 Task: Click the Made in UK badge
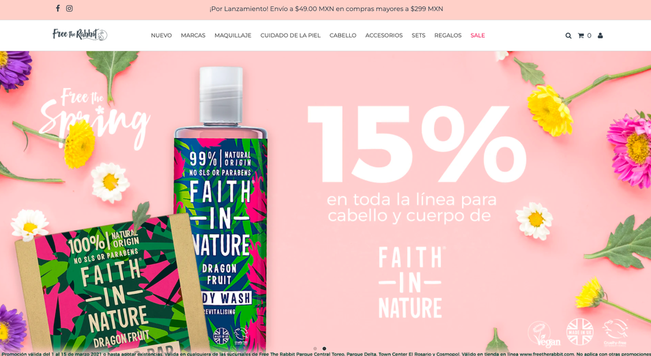click(x=580, y=332)
